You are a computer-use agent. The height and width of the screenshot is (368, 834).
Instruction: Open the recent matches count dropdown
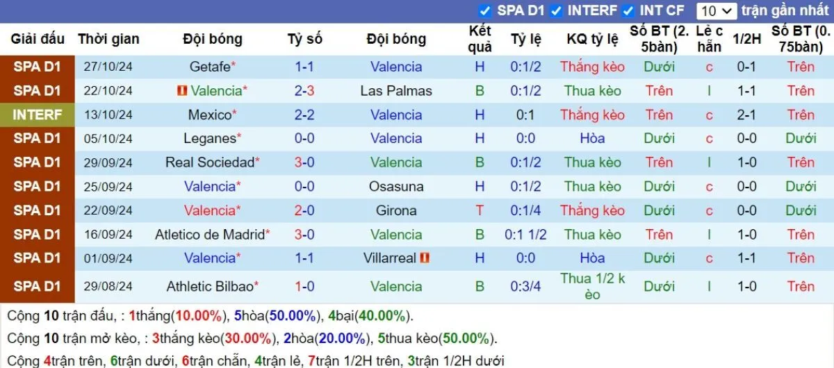[717, 10]
